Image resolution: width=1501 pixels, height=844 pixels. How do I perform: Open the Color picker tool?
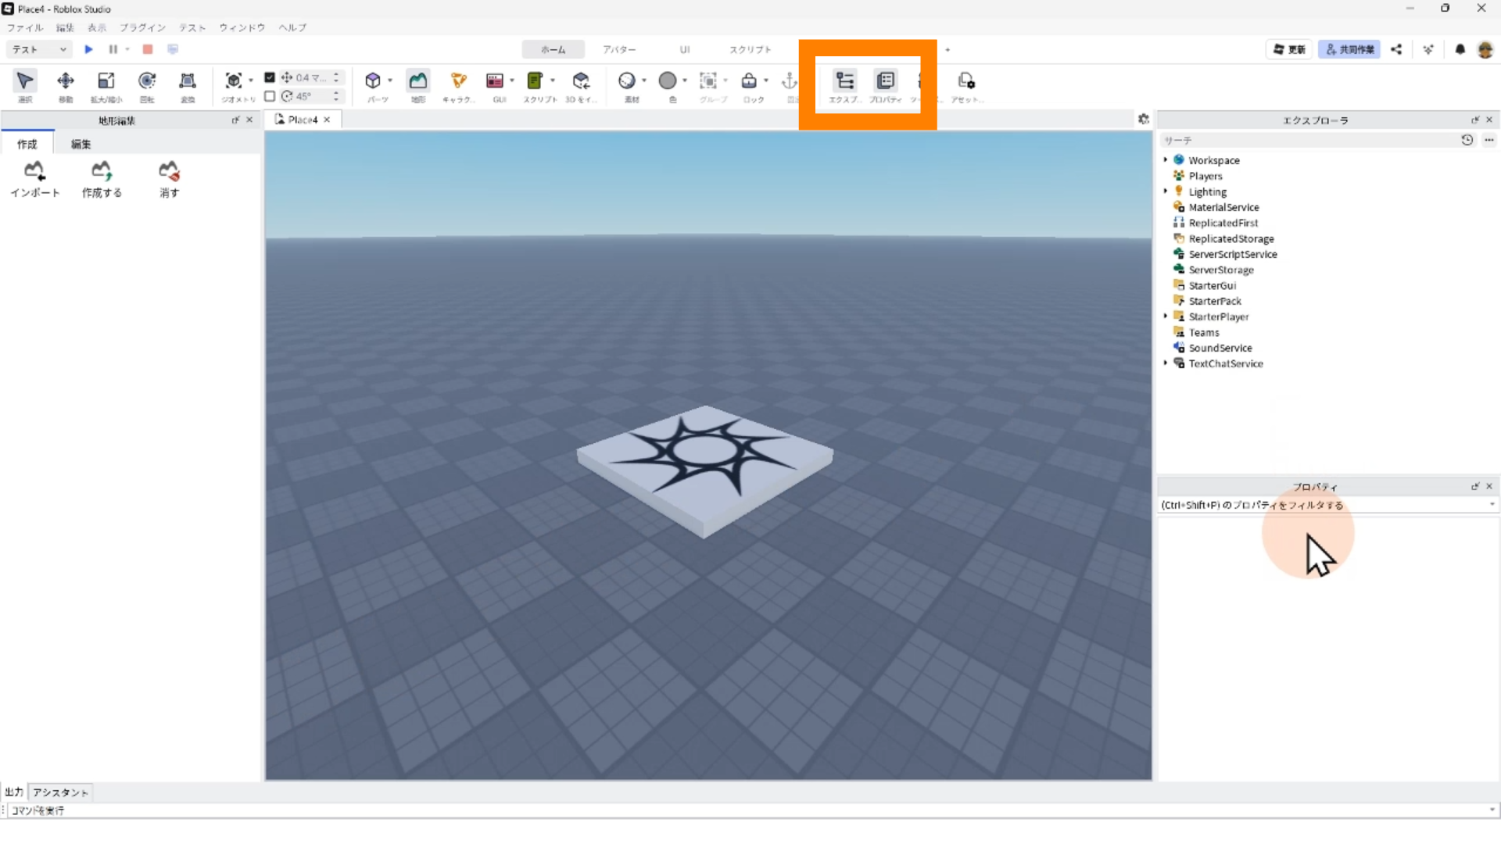(668, 80)
